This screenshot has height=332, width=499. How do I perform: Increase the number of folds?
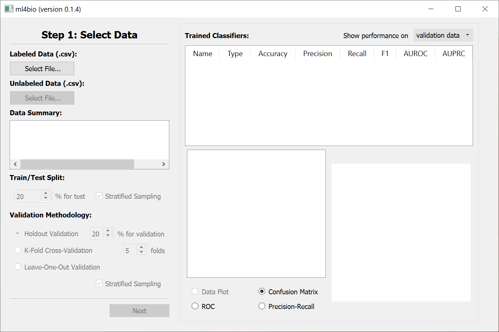141,247
